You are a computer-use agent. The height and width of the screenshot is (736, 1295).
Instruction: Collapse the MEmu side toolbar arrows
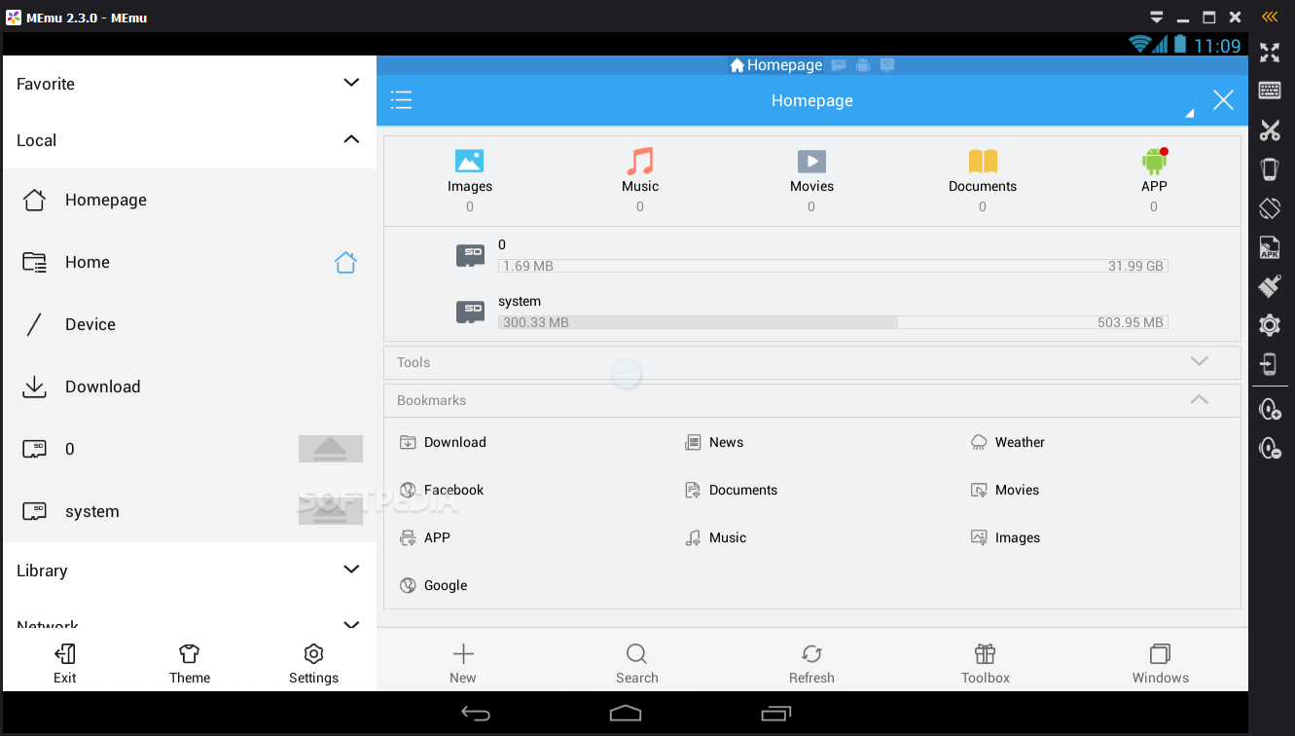[x=1270, y=17]
